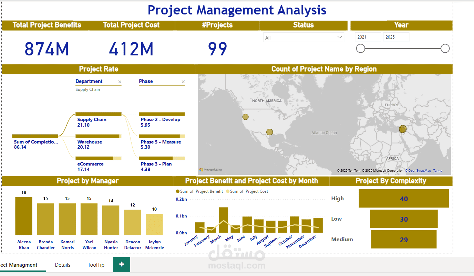Click Jaylyn Mckenzie's bar valued 10
The width and height of the screenshot is (474, 276).
(154, 224)
